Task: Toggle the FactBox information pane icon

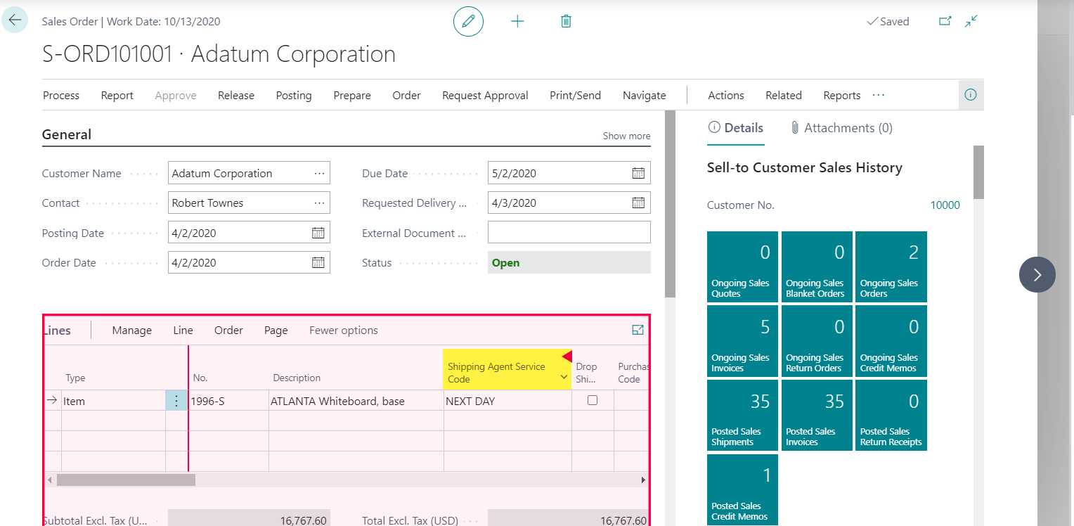Action: [971, 95]
